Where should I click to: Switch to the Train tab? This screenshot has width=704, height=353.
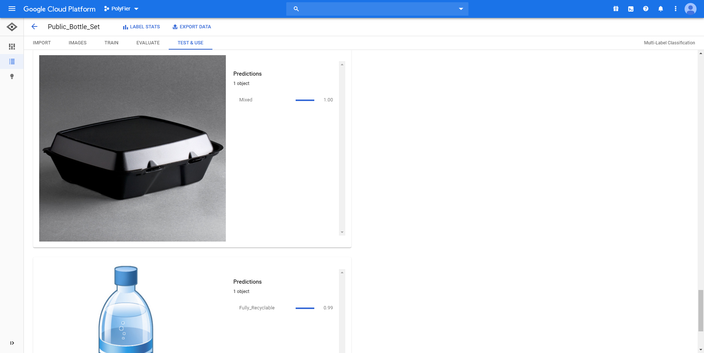[112, 43]
